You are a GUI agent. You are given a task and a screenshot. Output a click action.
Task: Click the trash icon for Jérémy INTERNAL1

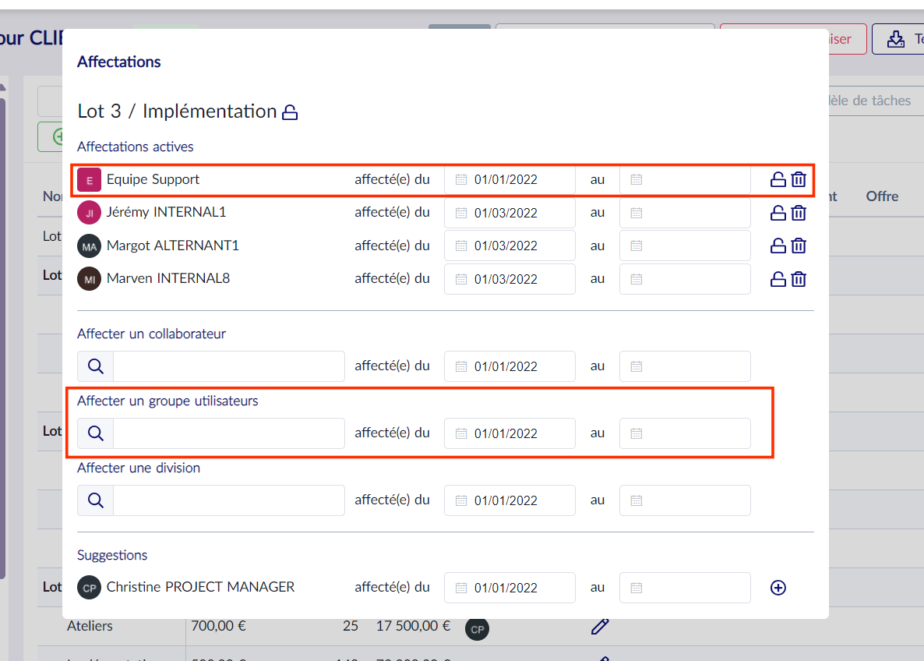(799, 213)
